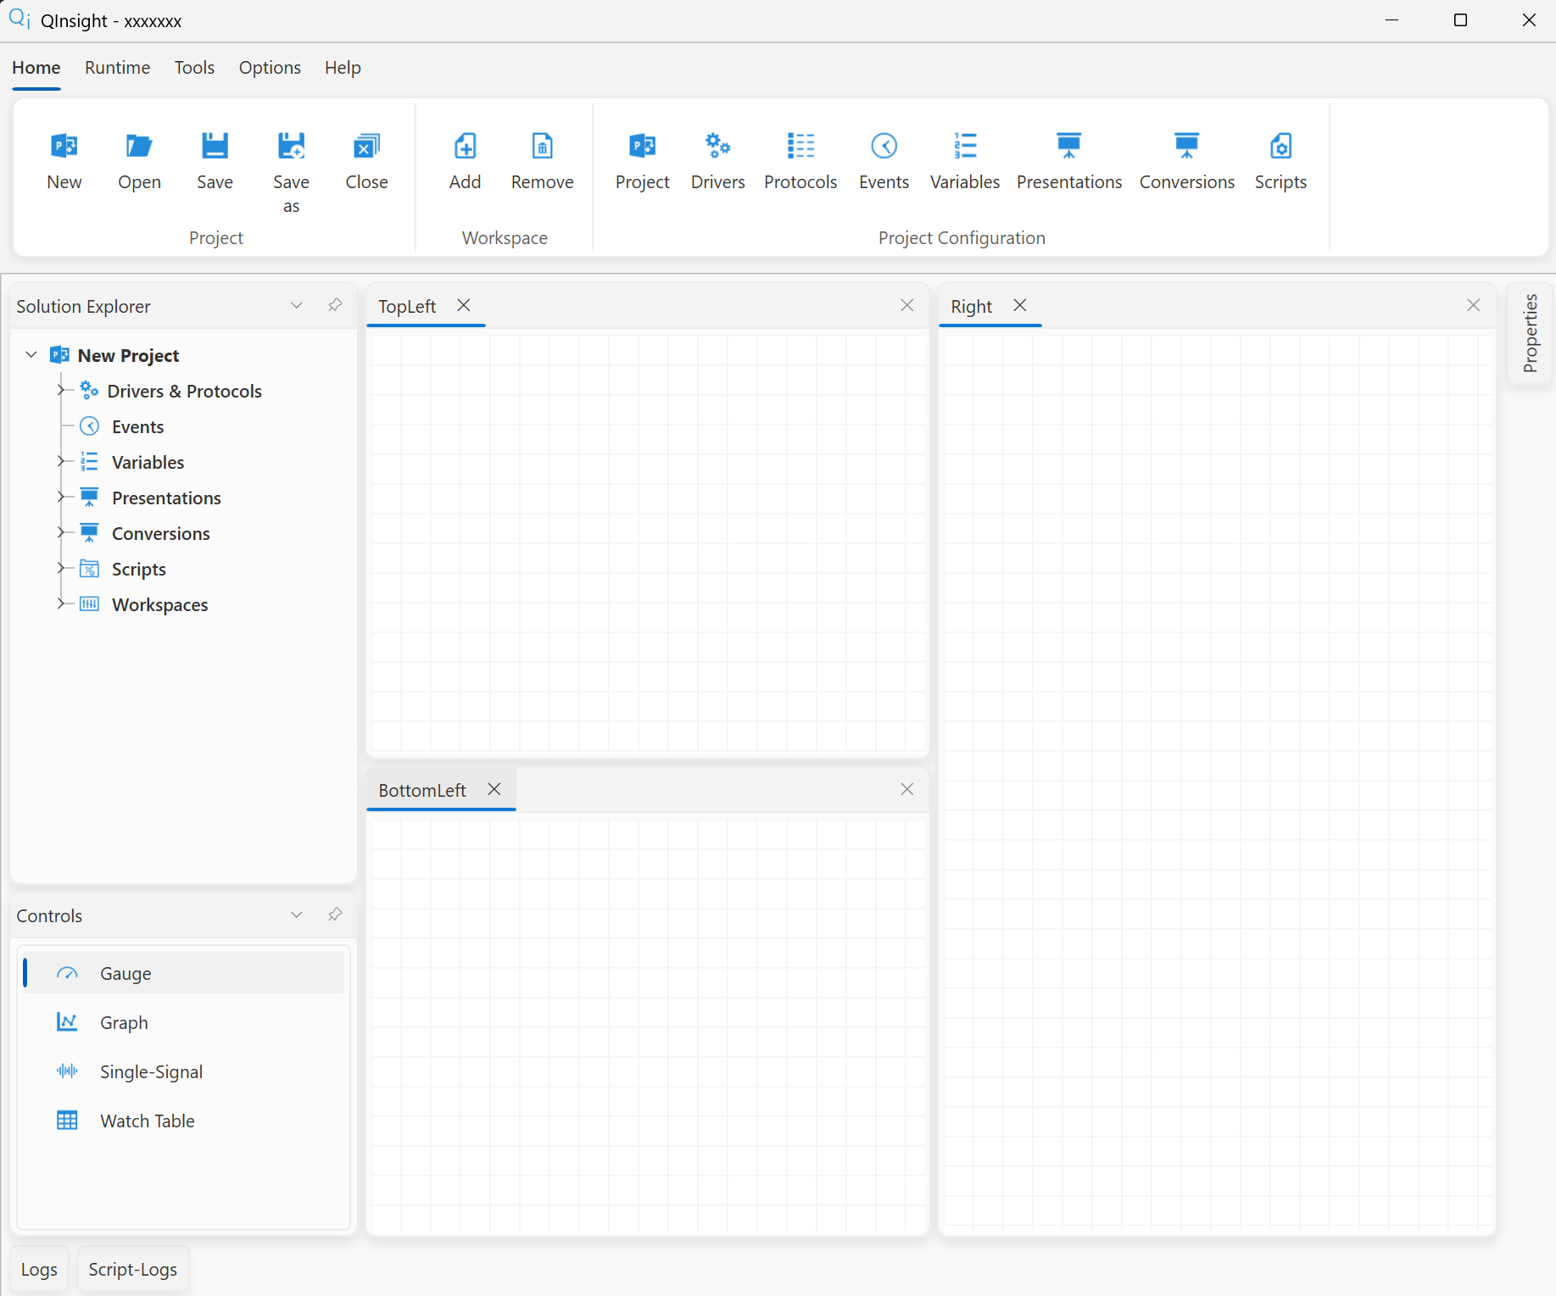
Task: Open Variables configuration in ribbon
Action: (964, 161)
